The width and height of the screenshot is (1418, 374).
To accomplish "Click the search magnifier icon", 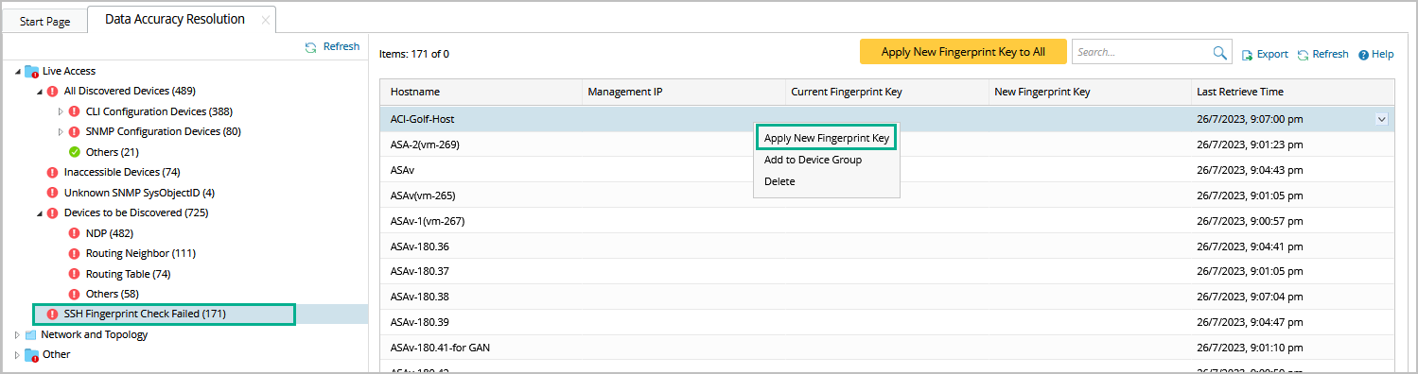I will point(1220,53).
